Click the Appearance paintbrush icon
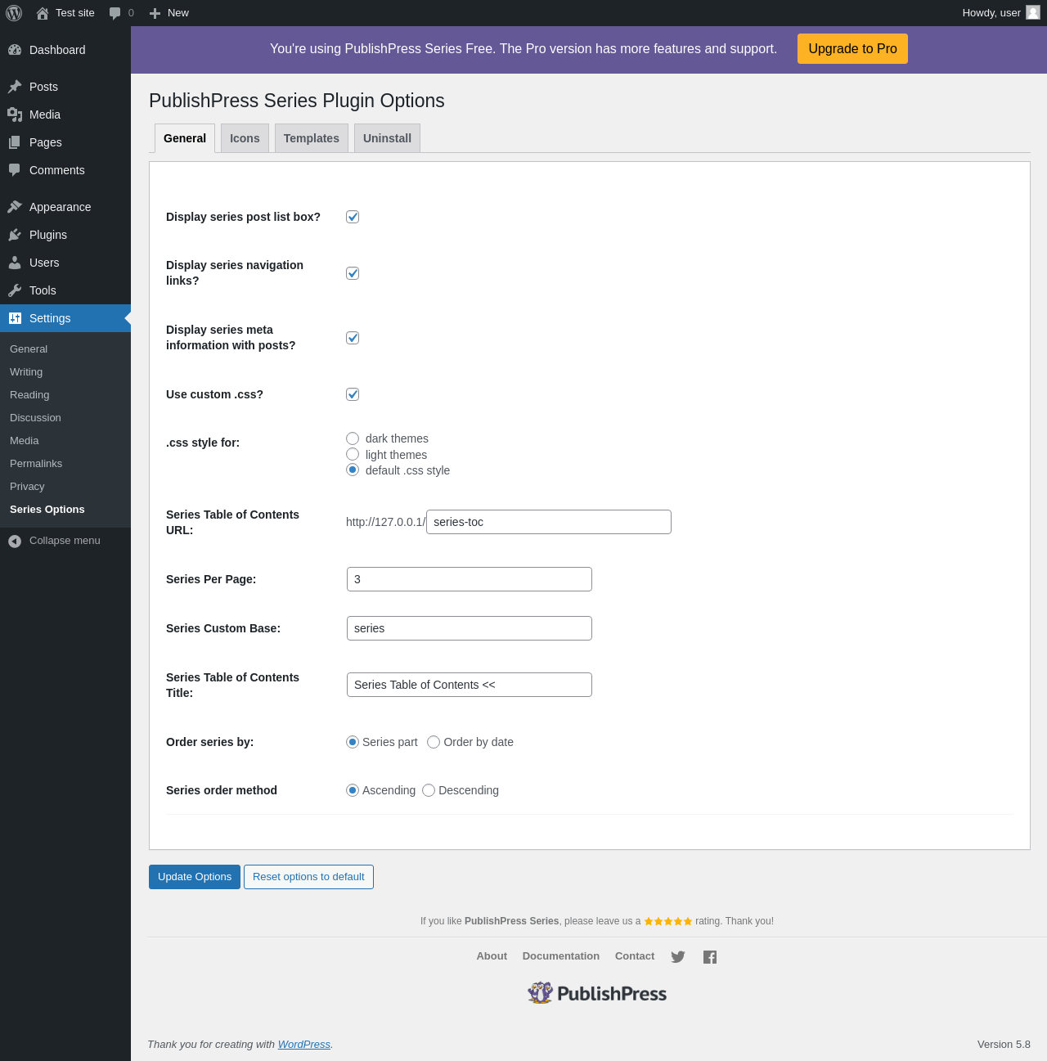 [15, 207]
